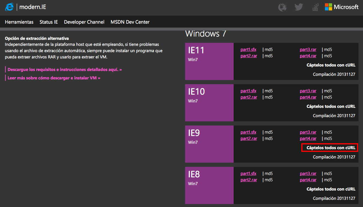This screenshot has width=363, height=207.
Task: Click the Microsoft logo
Action: pos(342,7)
